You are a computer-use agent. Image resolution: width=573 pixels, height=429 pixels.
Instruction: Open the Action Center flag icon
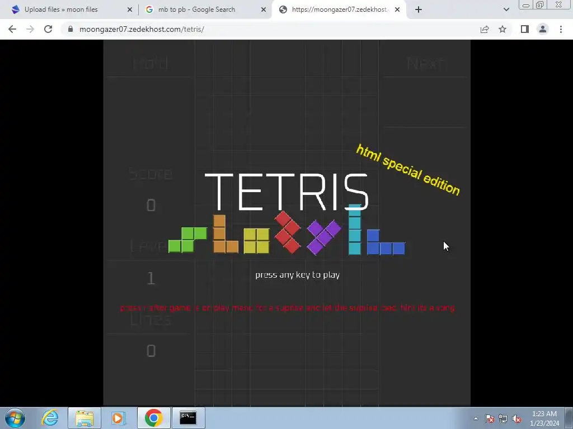click(490, 418)
